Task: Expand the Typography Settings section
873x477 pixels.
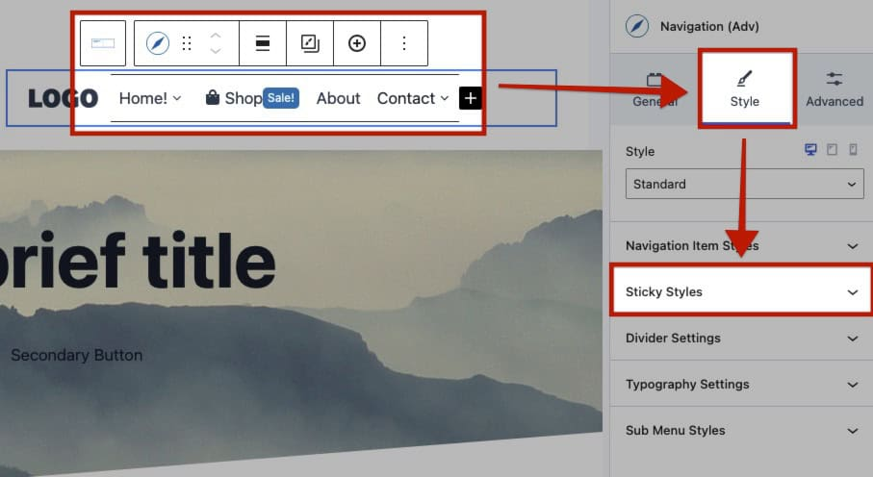Action: click(x=741, y=385)
